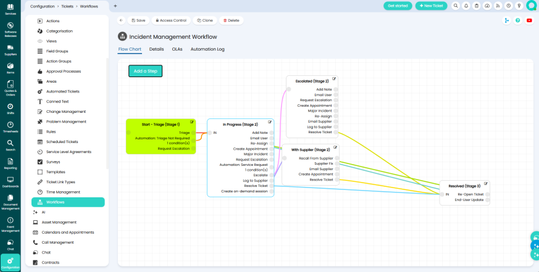Viewport: 539px width, 272px height.
Task: Switch to the Automation Log tab
Action: (207, 49)
